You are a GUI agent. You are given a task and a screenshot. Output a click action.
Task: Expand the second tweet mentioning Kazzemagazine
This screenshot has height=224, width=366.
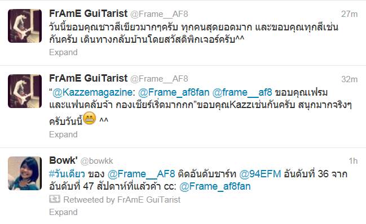tap(63, 135)
